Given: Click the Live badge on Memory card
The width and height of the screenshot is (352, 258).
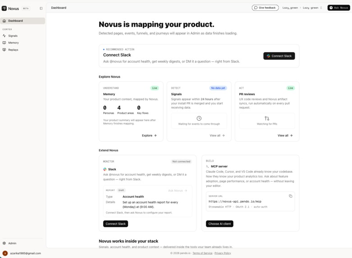Looking at the screenshot, I should coord(155,88).
